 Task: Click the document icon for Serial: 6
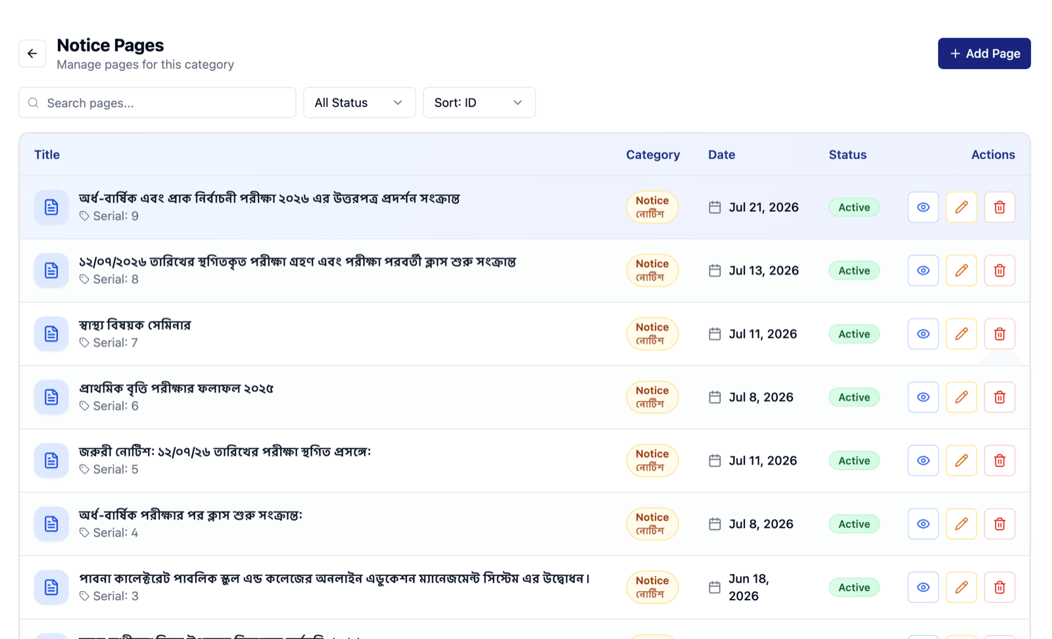51,397
